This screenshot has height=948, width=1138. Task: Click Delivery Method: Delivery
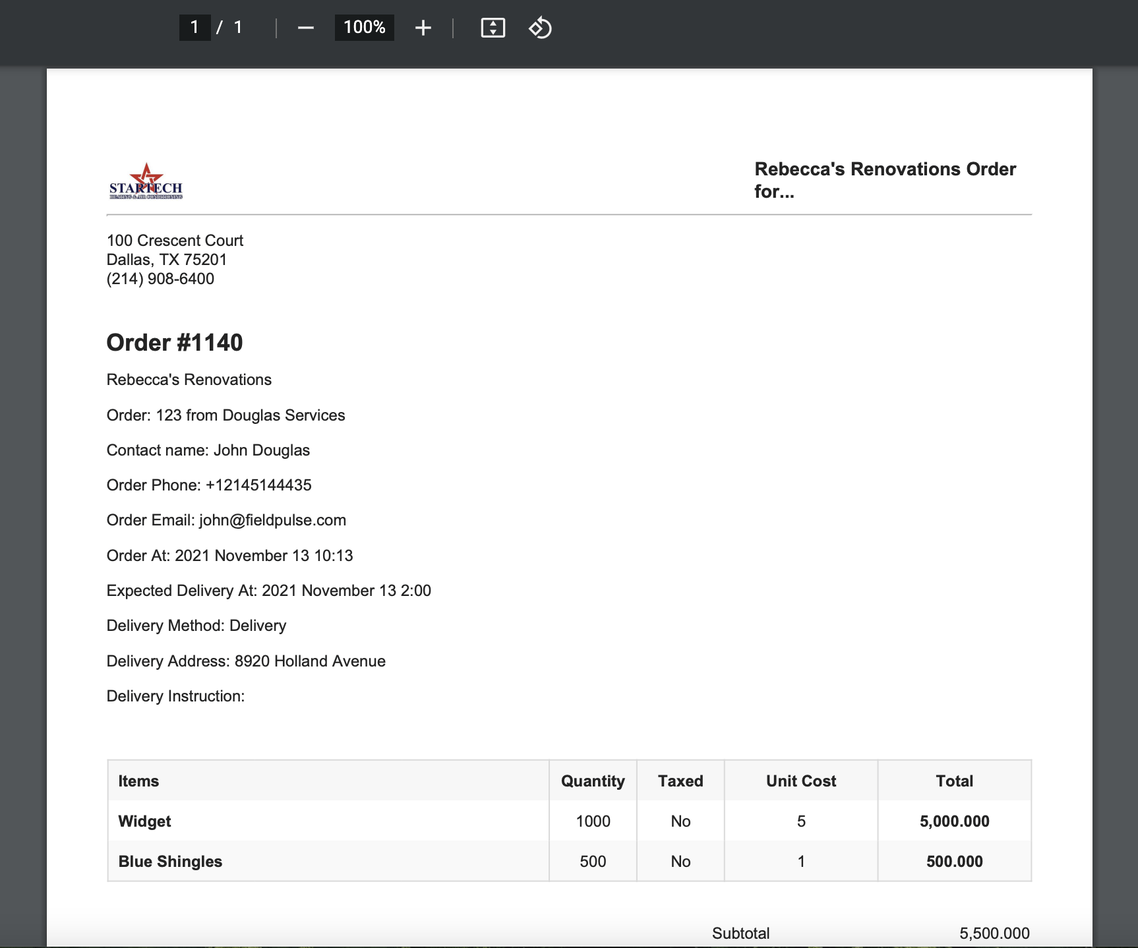point(196,626)
